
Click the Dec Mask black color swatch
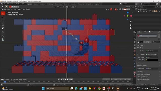[x=153, y=60]
